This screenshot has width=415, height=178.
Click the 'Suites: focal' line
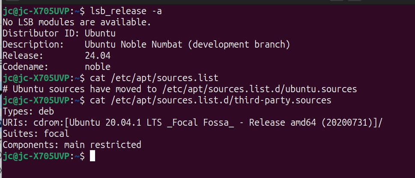click(36, 133)
